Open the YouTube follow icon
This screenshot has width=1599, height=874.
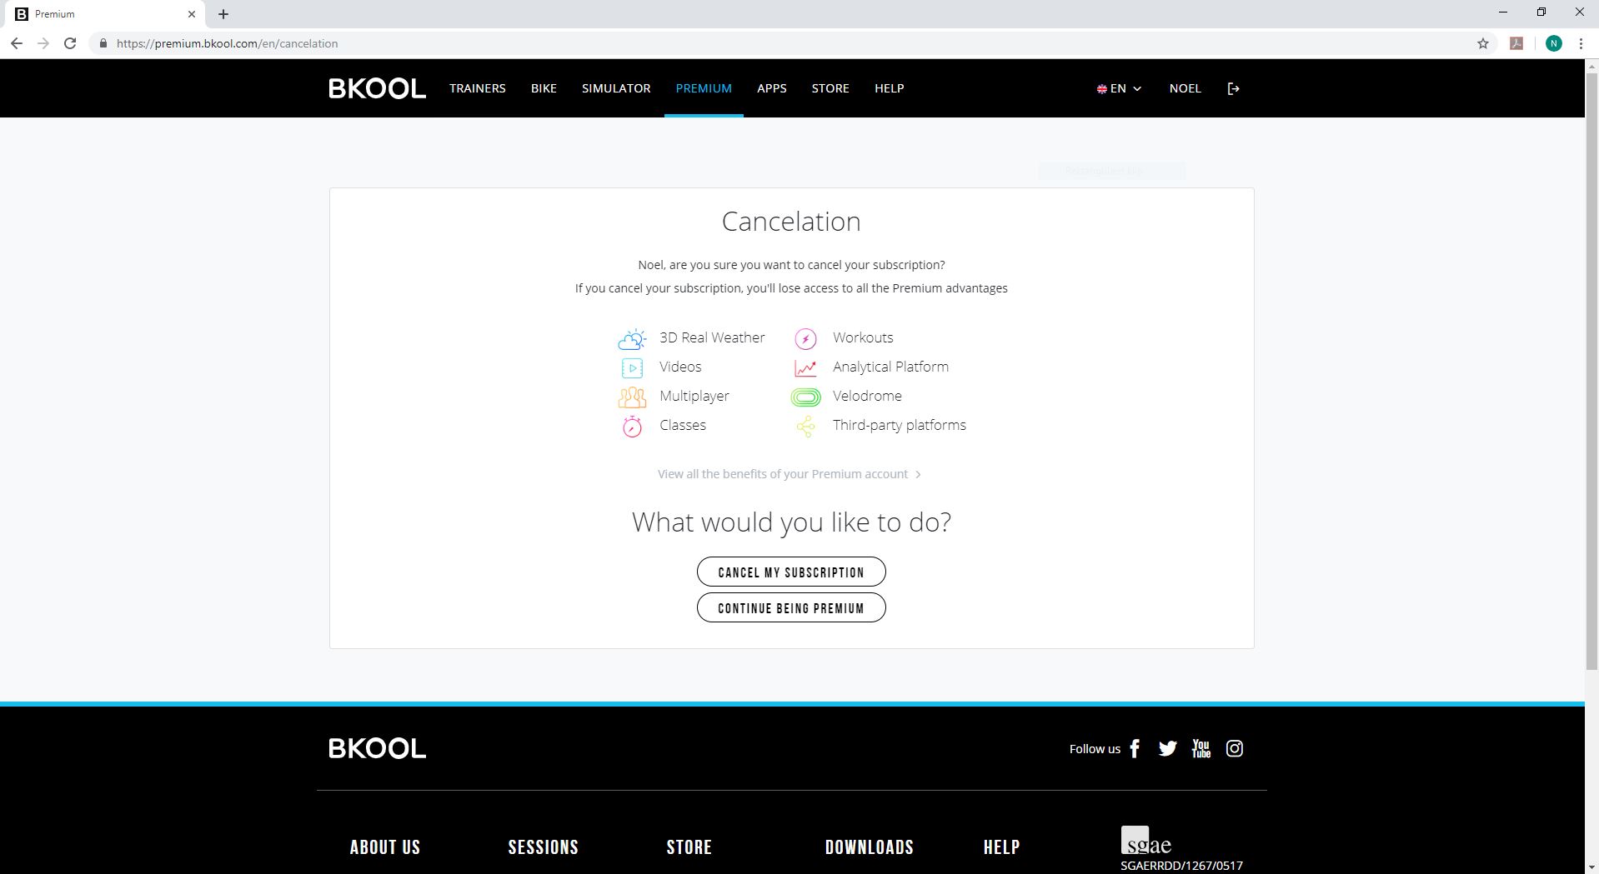[1201, 748]
